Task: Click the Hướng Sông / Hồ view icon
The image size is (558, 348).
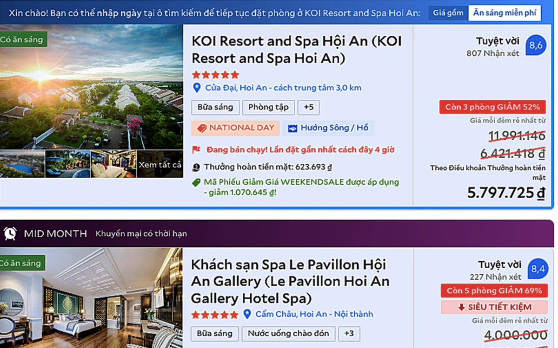Action: [x=292, y=128]
